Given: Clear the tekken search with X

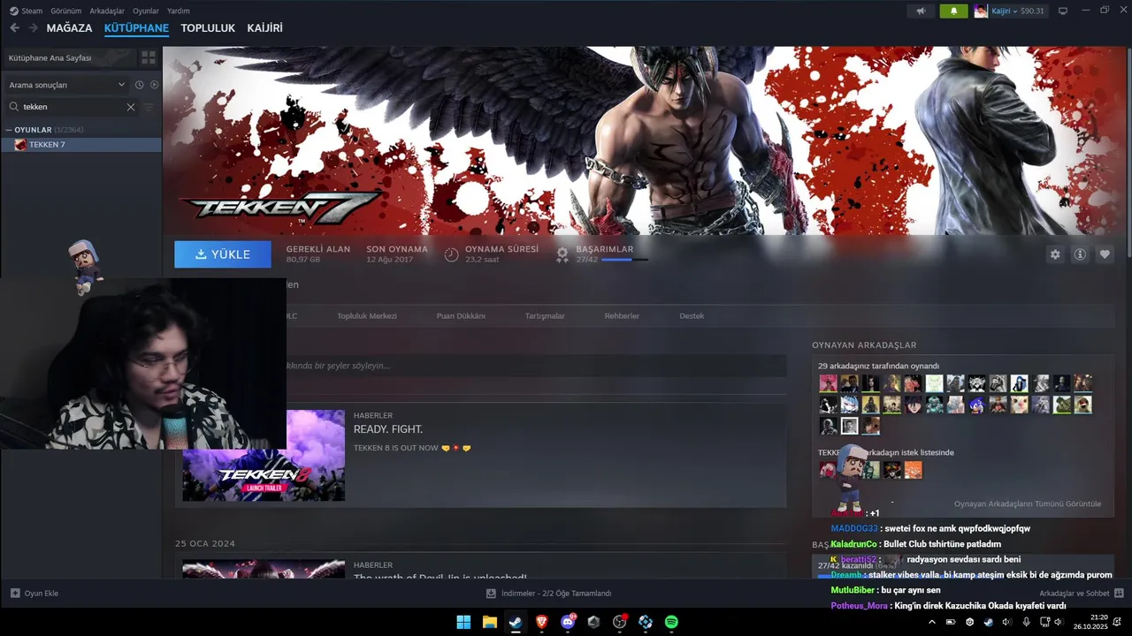Looking at the screenshot, I should [x=131, y=107].
